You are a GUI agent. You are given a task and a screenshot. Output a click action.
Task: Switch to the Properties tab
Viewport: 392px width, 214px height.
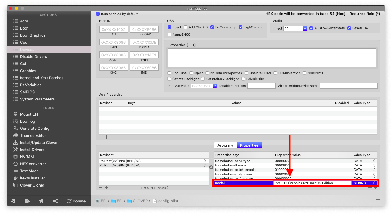pyautogui.click(x=249, y=145)
